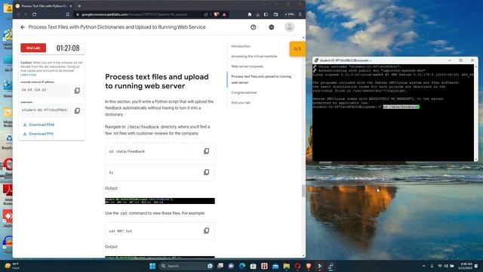This screenshot has height=272, width=483.
Task: Open the browser extensions puzzle icon
Action: coord(250,14)
